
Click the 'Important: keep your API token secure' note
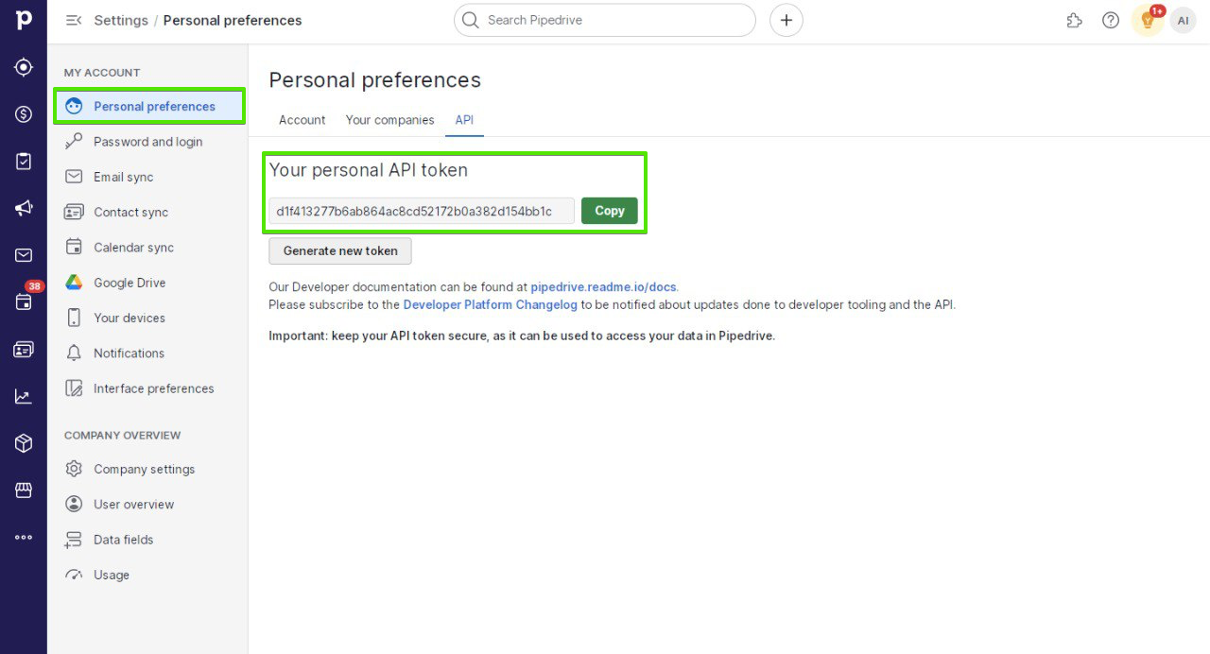522,336
